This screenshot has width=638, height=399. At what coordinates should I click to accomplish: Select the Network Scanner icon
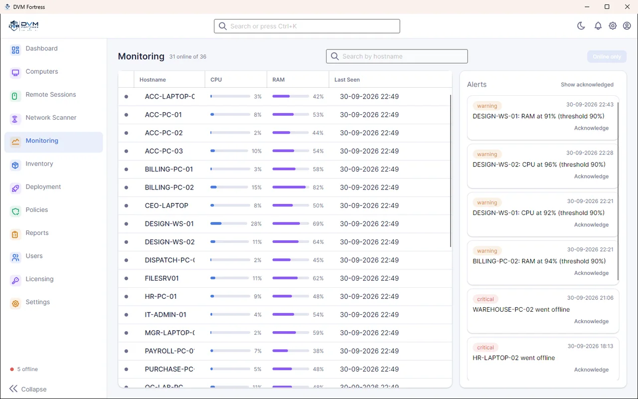pyautogui.click(x=15, y=118)
